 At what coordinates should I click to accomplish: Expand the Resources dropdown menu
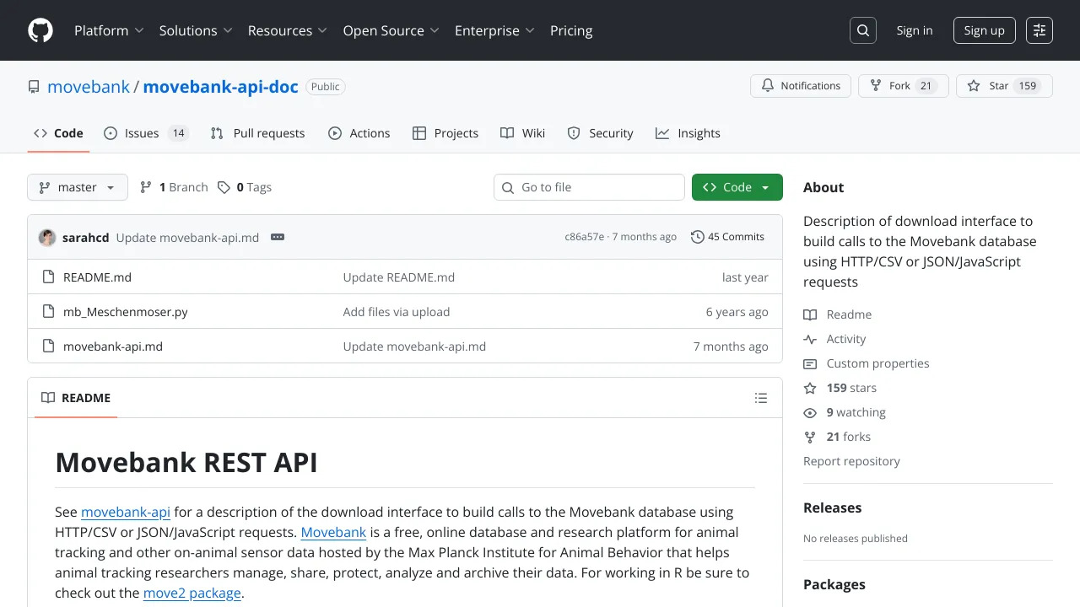(x=287, y=30)
